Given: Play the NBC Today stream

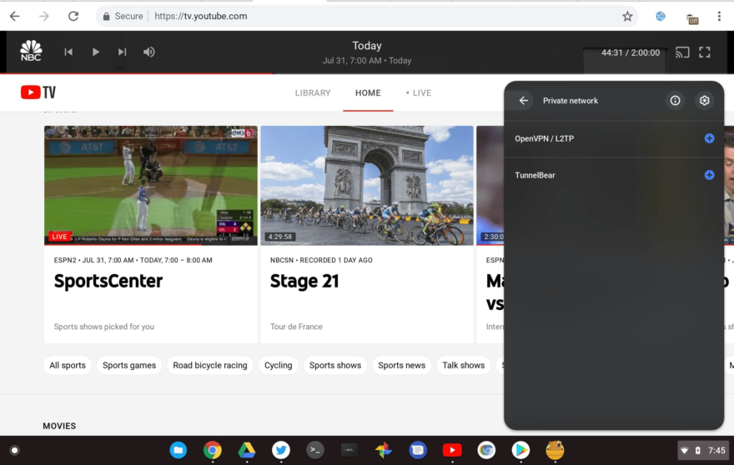Looking at the screenshot, I should coord(95,52).
